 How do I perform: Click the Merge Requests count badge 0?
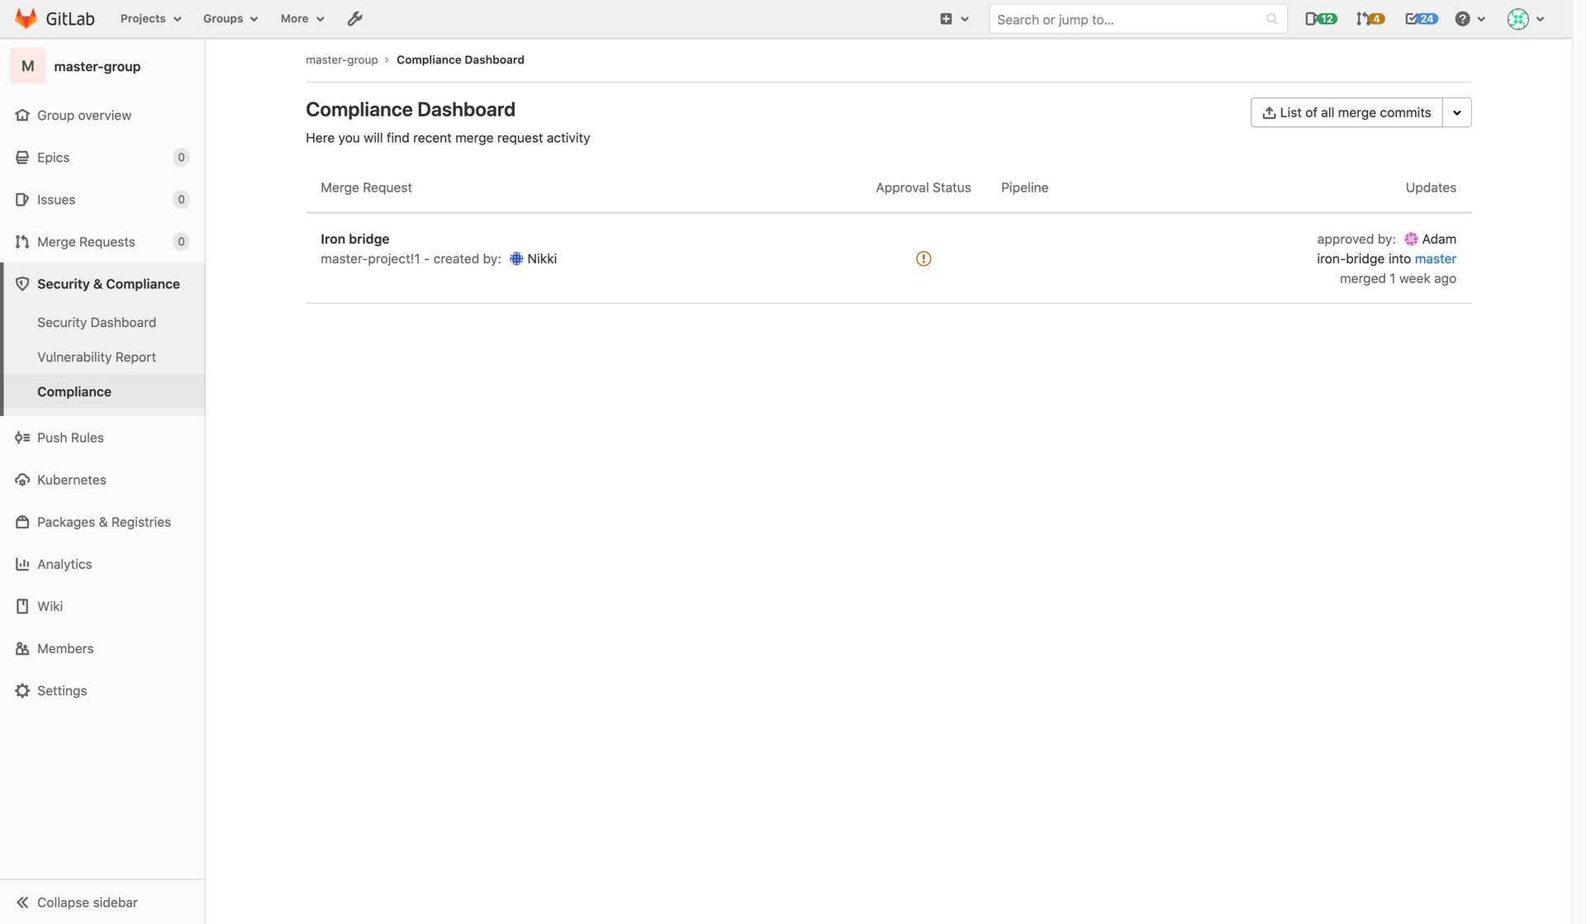pos(181,241)
